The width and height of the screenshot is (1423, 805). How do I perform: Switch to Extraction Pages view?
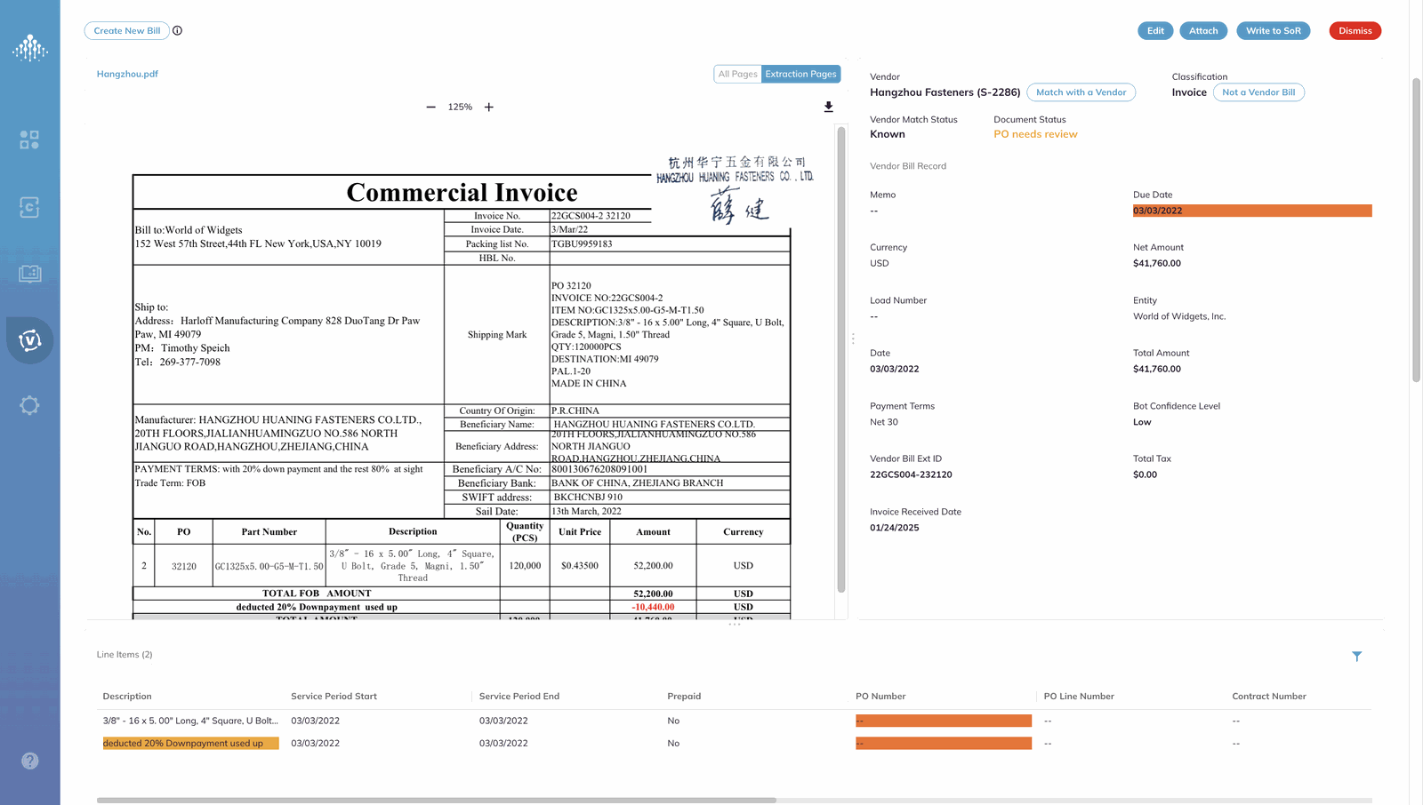click(x=800, y=74)
